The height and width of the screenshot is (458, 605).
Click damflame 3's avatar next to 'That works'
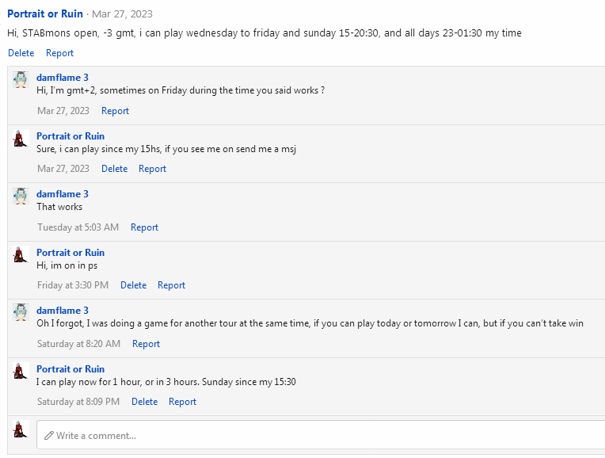coord(21,197)
